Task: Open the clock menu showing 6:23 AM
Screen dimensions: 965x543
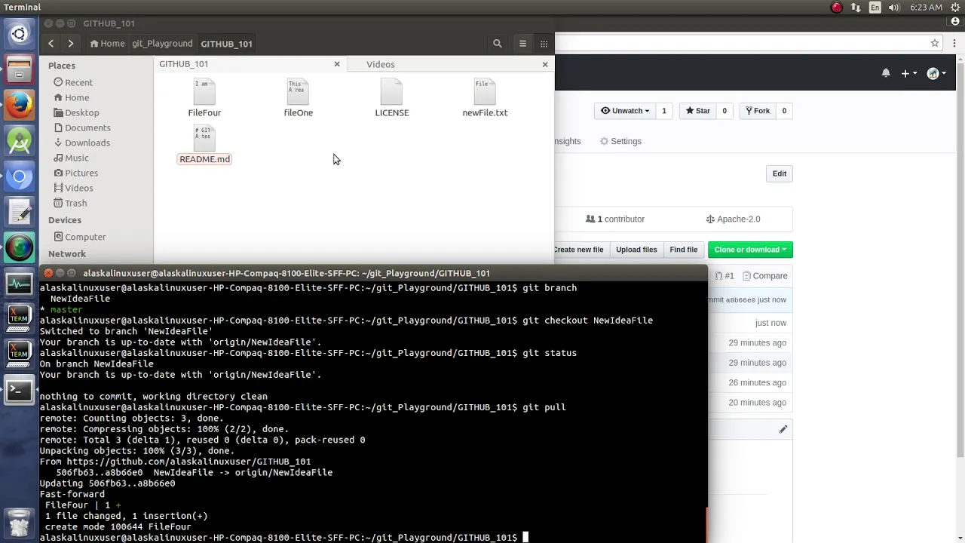Action: [x=926, y=8]
